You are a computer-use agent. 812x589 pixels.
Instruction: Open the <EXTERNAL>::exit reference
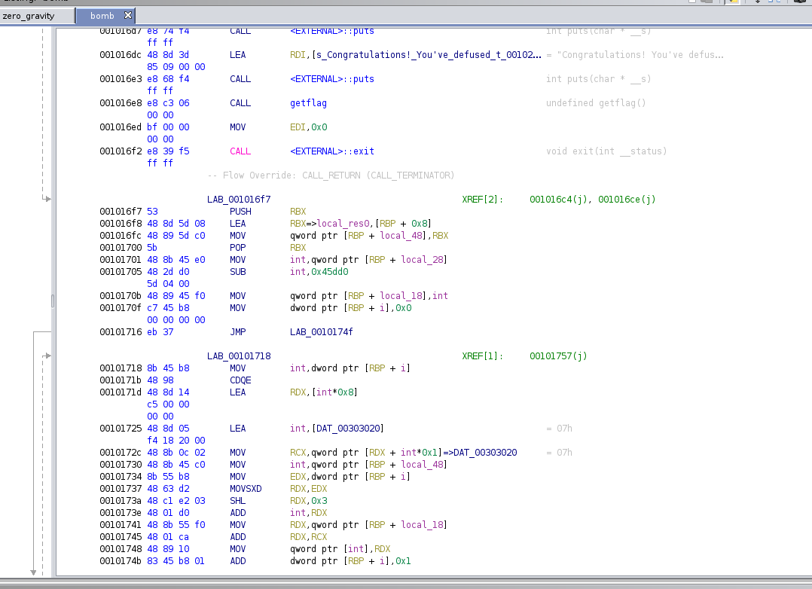[332, 151]
